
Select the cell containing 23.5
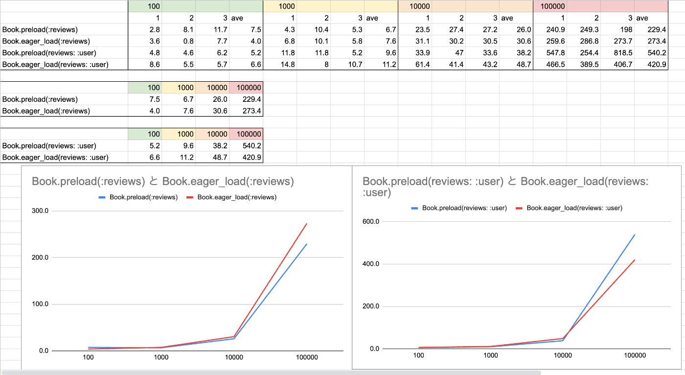coord(415,29)
